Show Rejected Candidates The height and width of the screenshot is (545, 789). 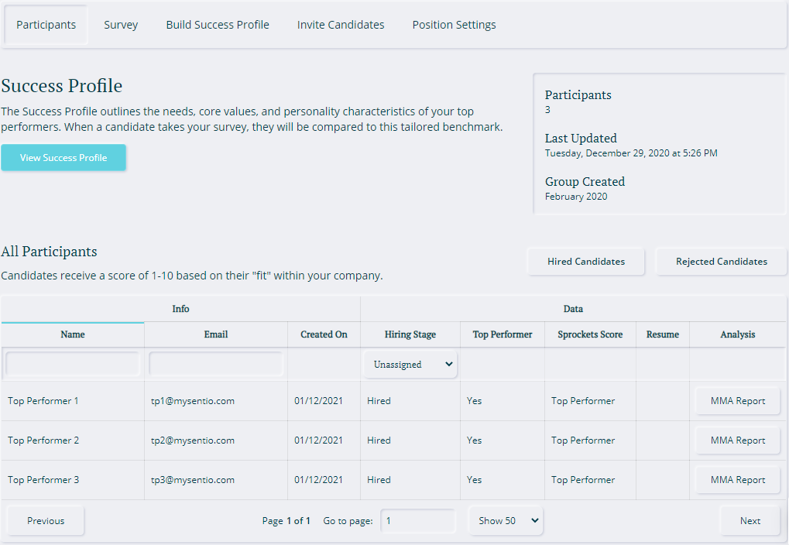tap(721, 261)
